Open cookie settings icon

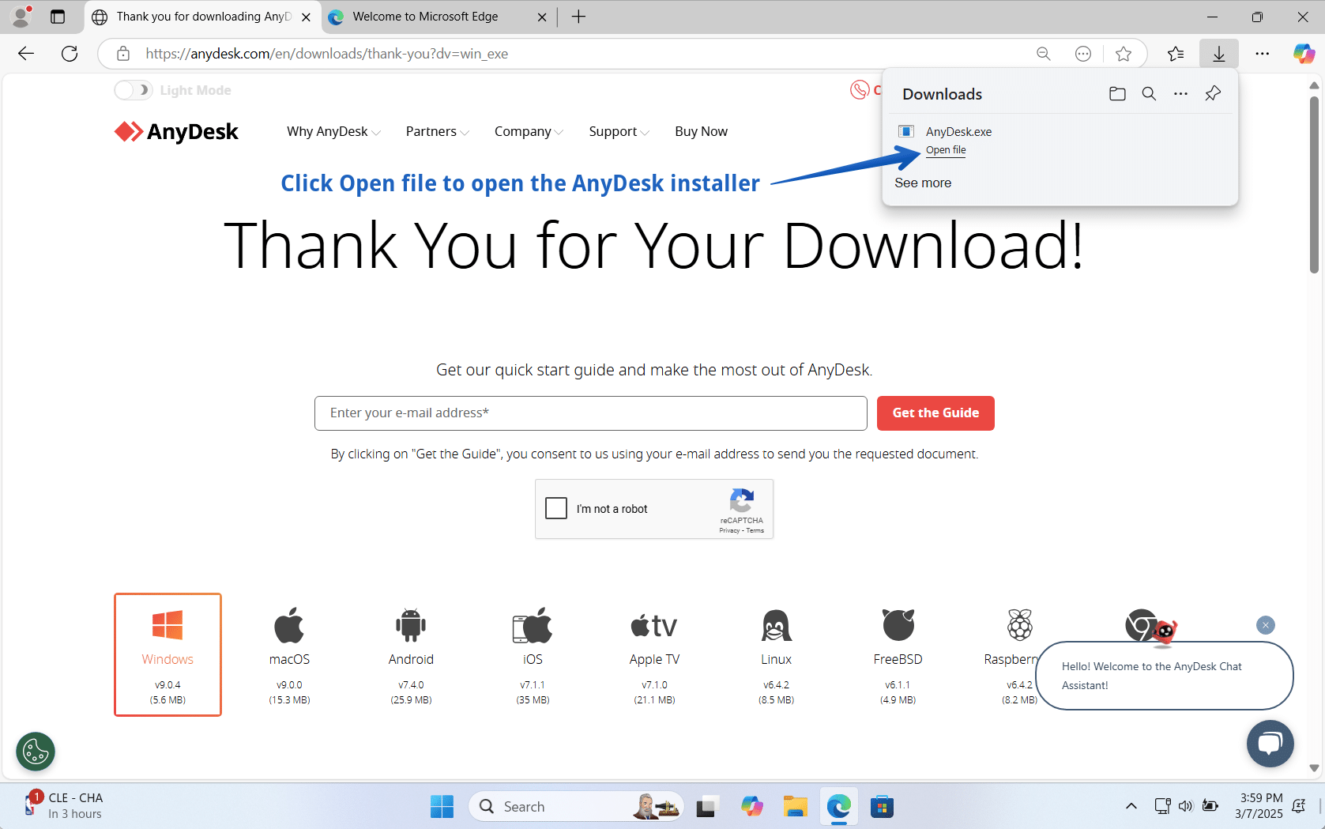36,752
